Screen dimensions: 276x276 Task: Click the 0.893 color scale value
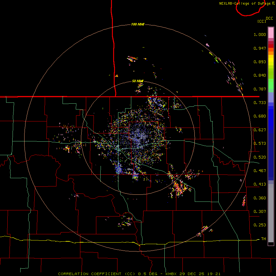260,62
